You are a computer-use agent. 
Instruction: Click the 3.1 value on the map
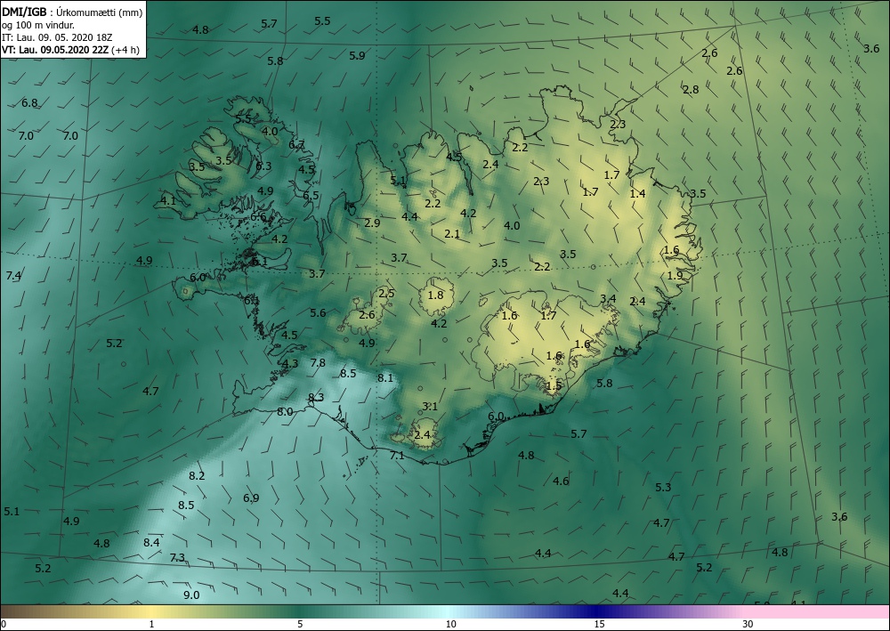coord(430,407)
